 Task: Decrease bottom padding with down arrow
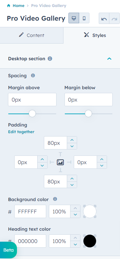[72, 185]
